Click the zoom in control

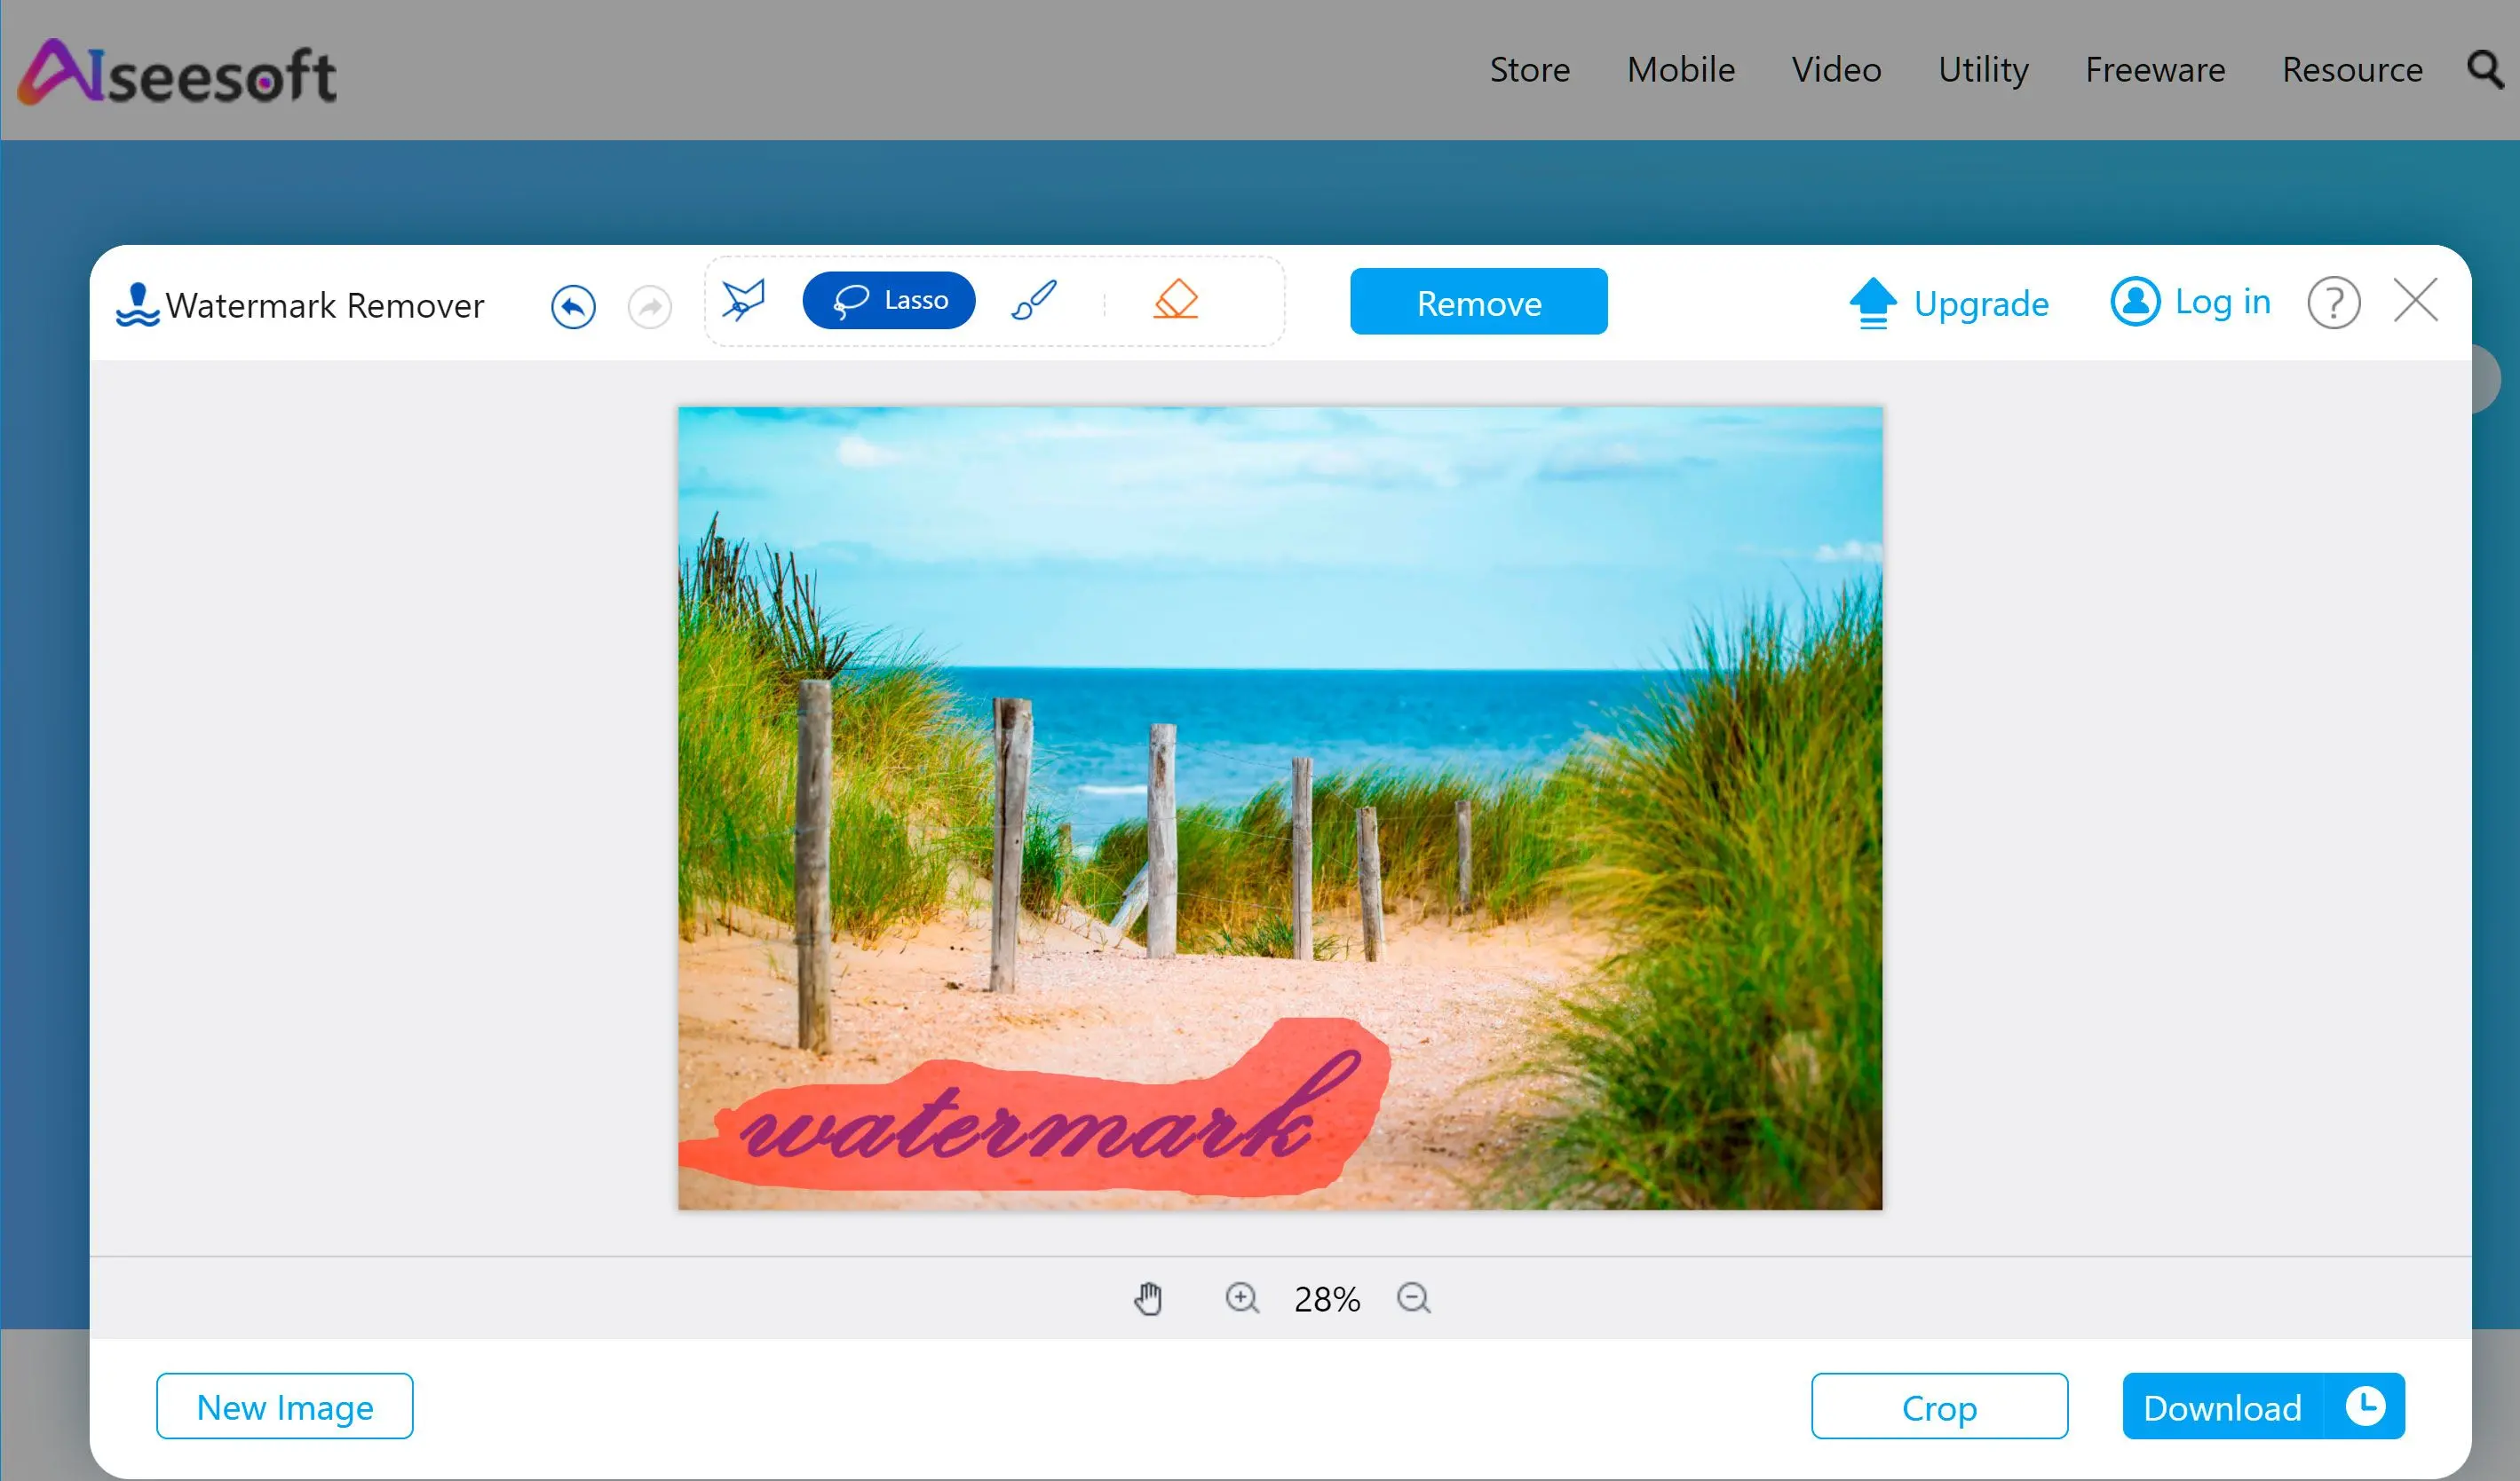point(1240,1299)
